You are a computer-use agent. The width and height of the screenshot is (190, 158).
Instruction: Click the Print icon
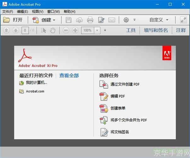pos(90,20)
